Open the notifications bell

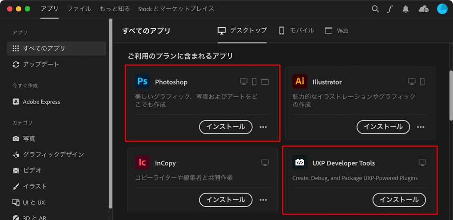406,9
